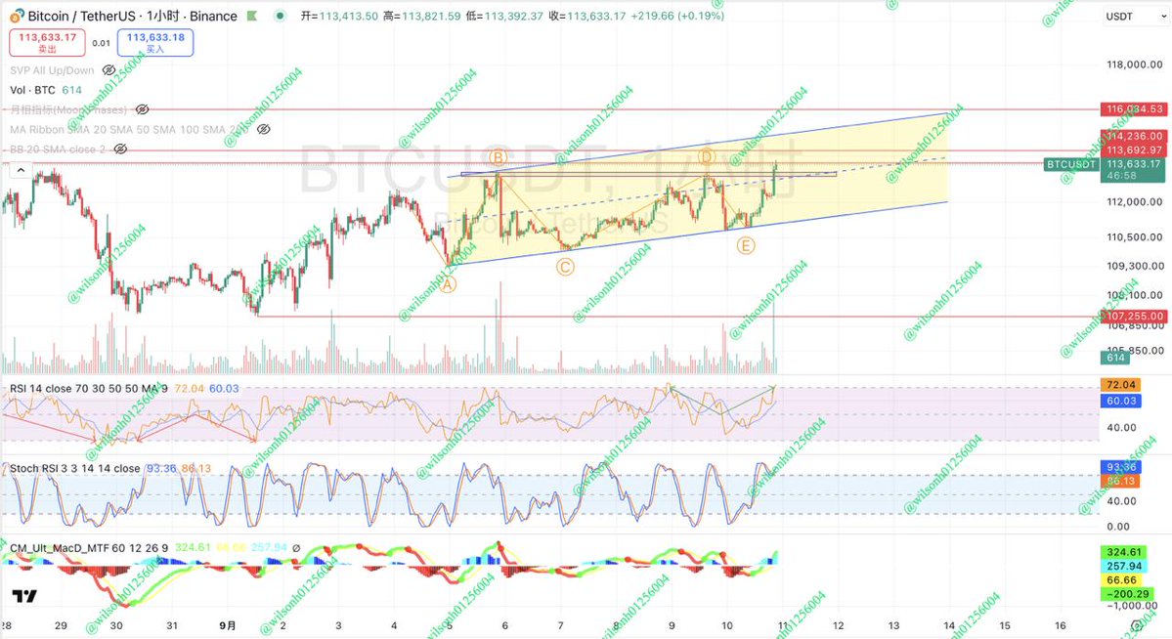Click the open price value 113,413.50
Screen dimensions: 1172x639
tap(348, 16)
